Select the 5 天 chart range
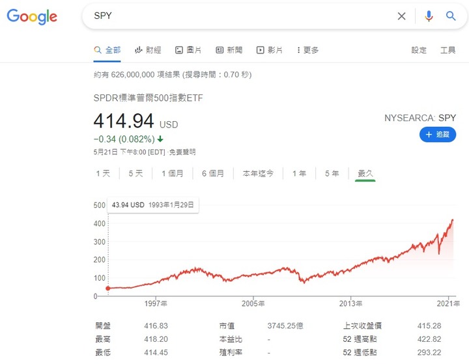Image resolution: width=469 pixels, height=364 pixels. (135, 173)
